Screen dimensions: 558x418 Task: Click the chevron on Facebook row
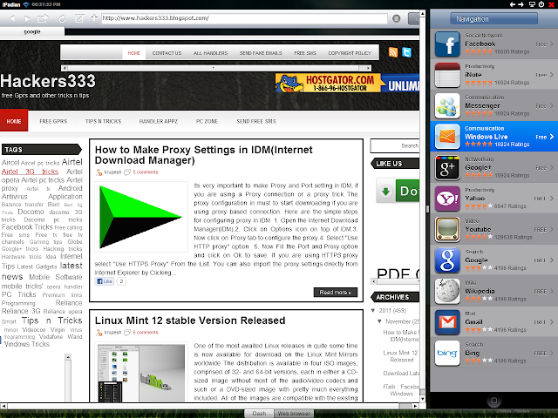coord(552,44)
